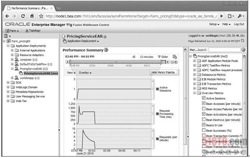Expand the SOA tree node
Viewport: 250px width, 158px height.
point(8,83)
